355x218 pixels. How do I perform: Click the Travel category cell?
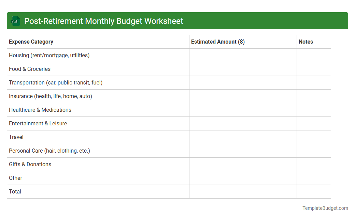[x=16, y=137]
